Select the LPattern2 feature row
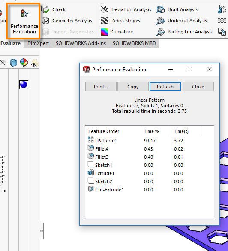This screenshot has width=228, height=251. [149, 141]
